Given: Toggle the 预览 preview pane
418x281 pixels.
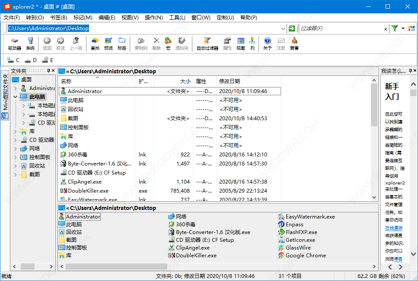Looking at the screenshot, I should coord(108,44).
